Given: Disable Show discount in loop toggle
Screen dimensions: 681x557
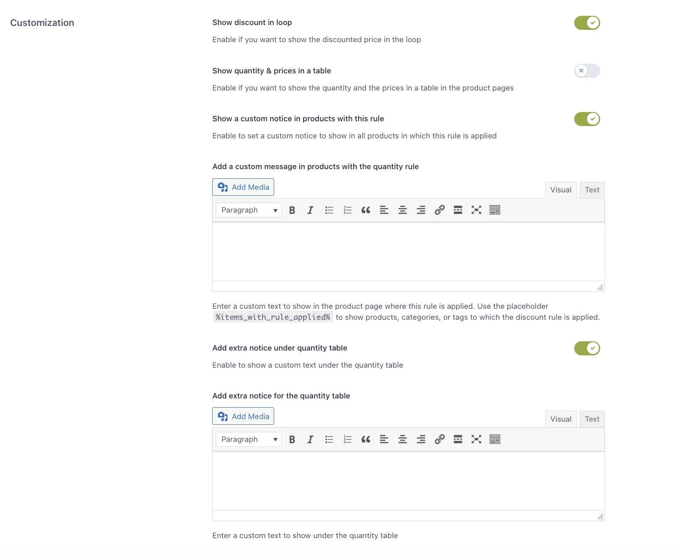Looking at the screenshot, I should 587,23.
